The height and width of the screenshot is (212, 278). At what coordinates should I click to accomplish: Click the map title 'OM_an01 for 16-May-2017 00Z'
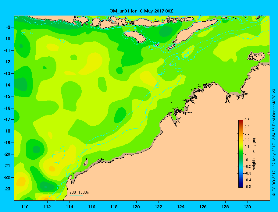click(x=141, y=11)
